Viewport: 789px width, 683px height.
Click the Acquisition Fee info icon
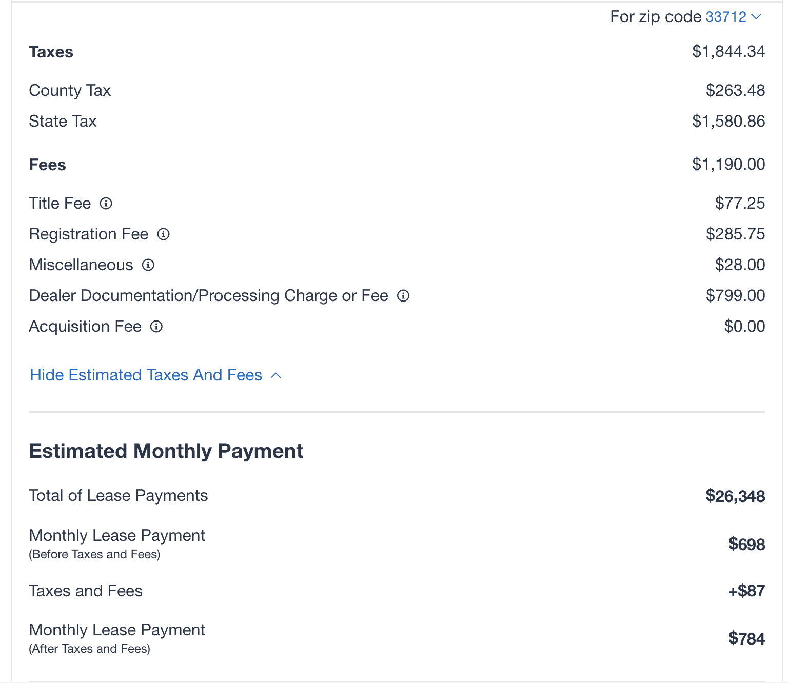pyautogui.click(x=156, y=327)
